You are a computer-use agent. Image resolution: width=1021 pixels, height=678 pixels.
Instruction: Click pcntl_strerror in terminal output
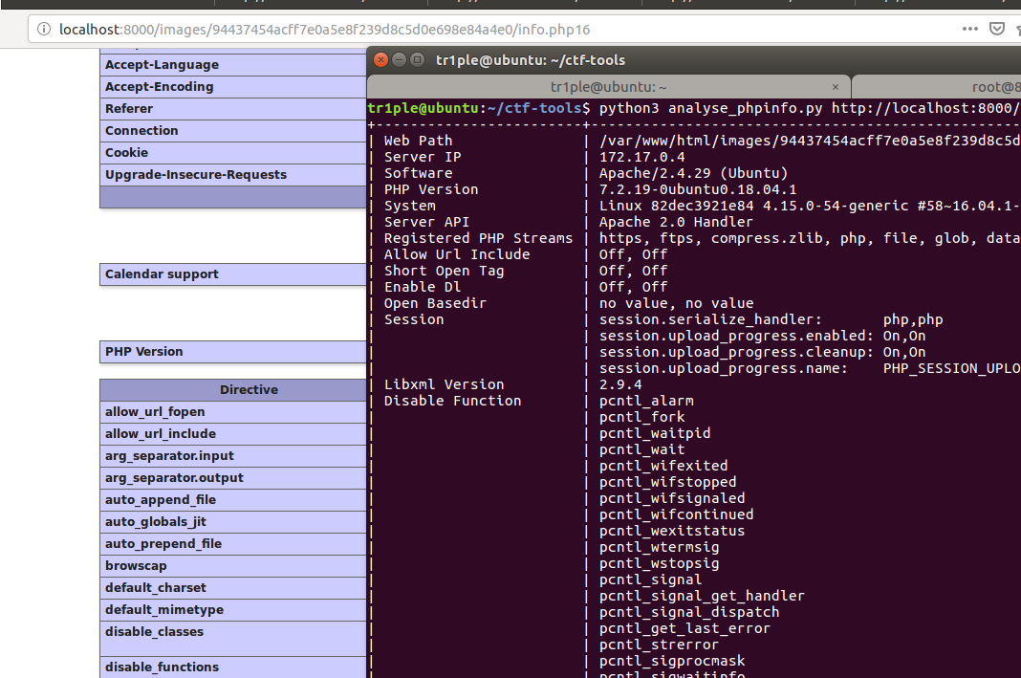click(x=659, y=645)
